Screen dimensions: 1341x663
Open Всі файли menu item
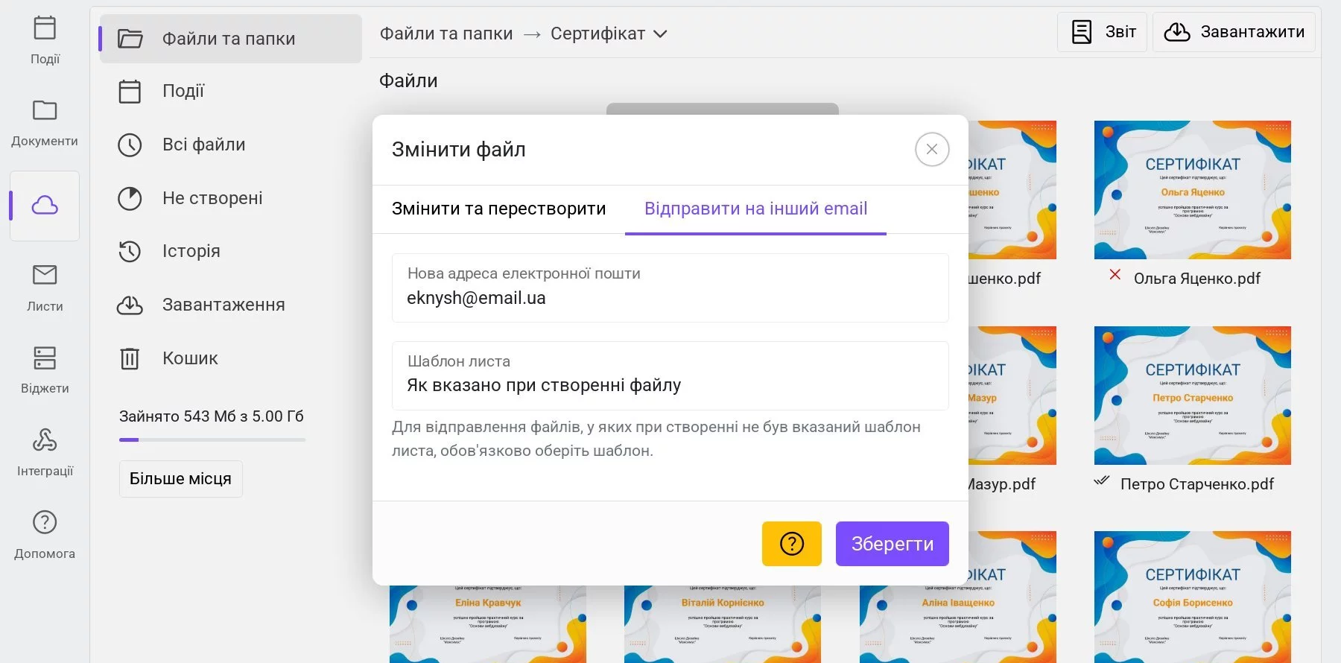[231, 145]
